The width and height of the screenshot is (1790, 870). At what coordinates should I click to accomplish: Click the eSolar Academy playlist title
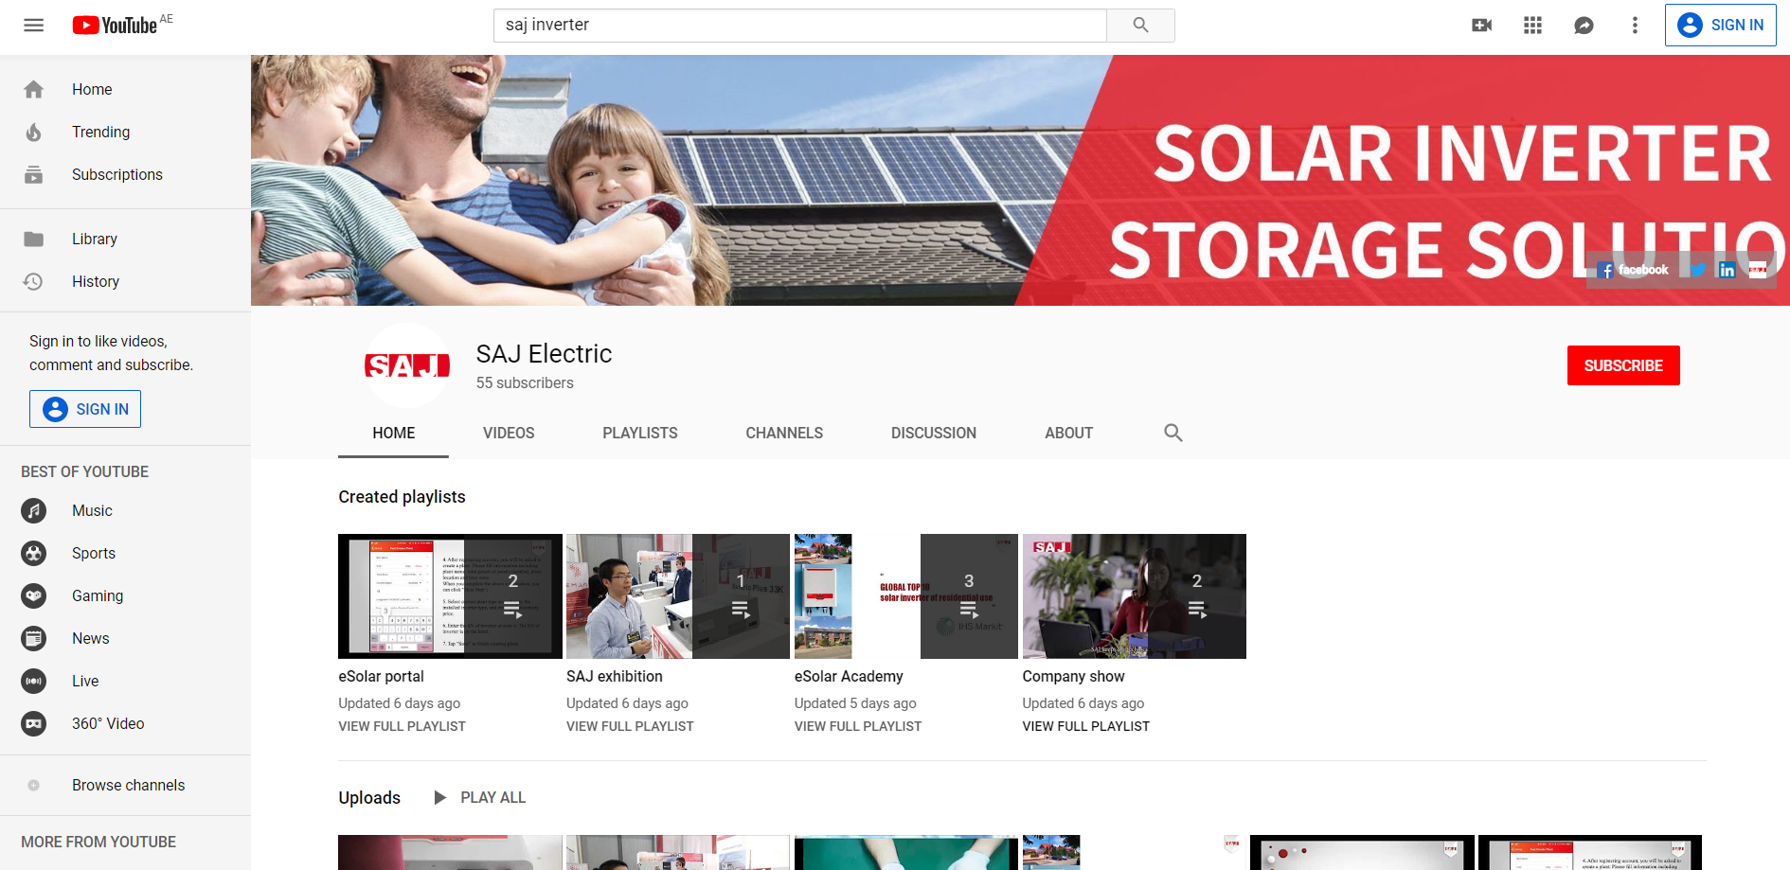[849, 676]
